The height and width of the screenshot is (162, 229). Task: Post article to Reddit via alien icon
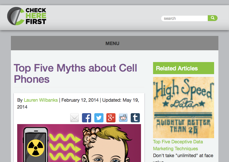click(123, 118)
